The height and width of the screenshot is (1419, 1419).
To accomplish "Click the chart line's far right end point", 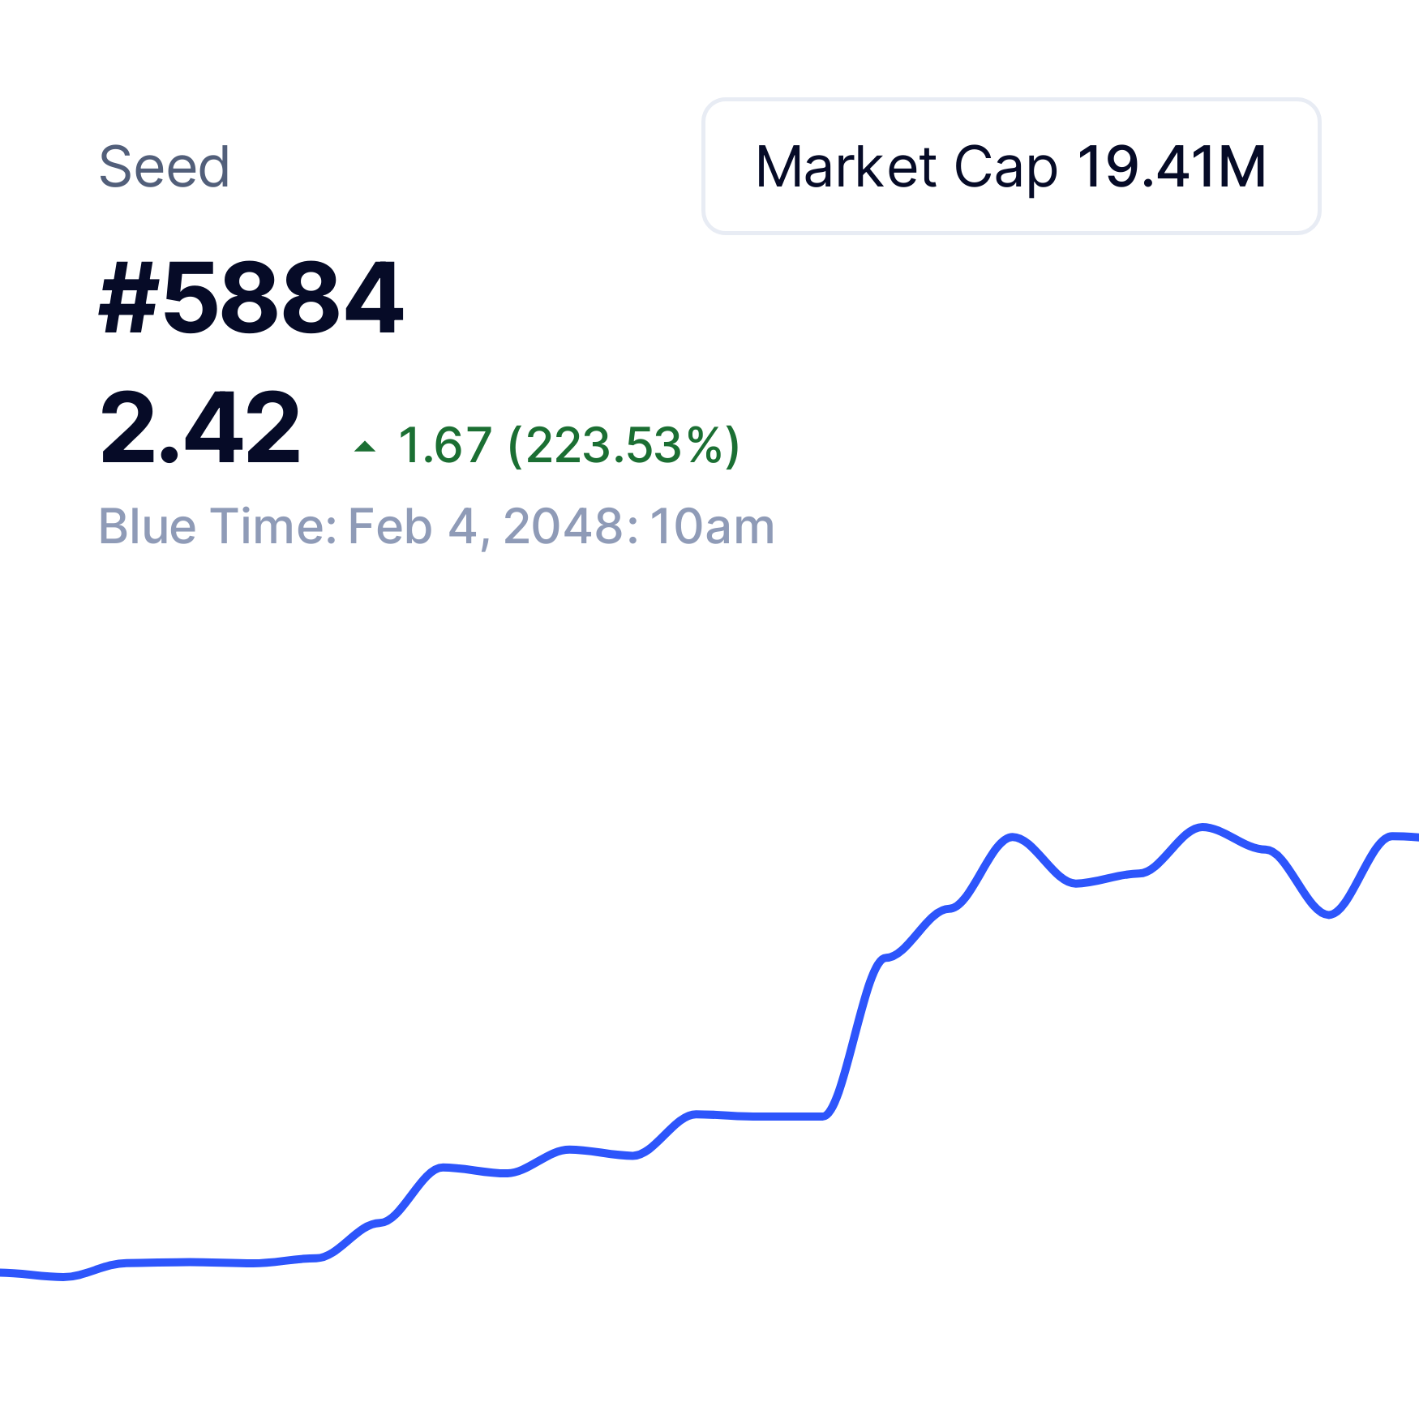I will 1416,837.
